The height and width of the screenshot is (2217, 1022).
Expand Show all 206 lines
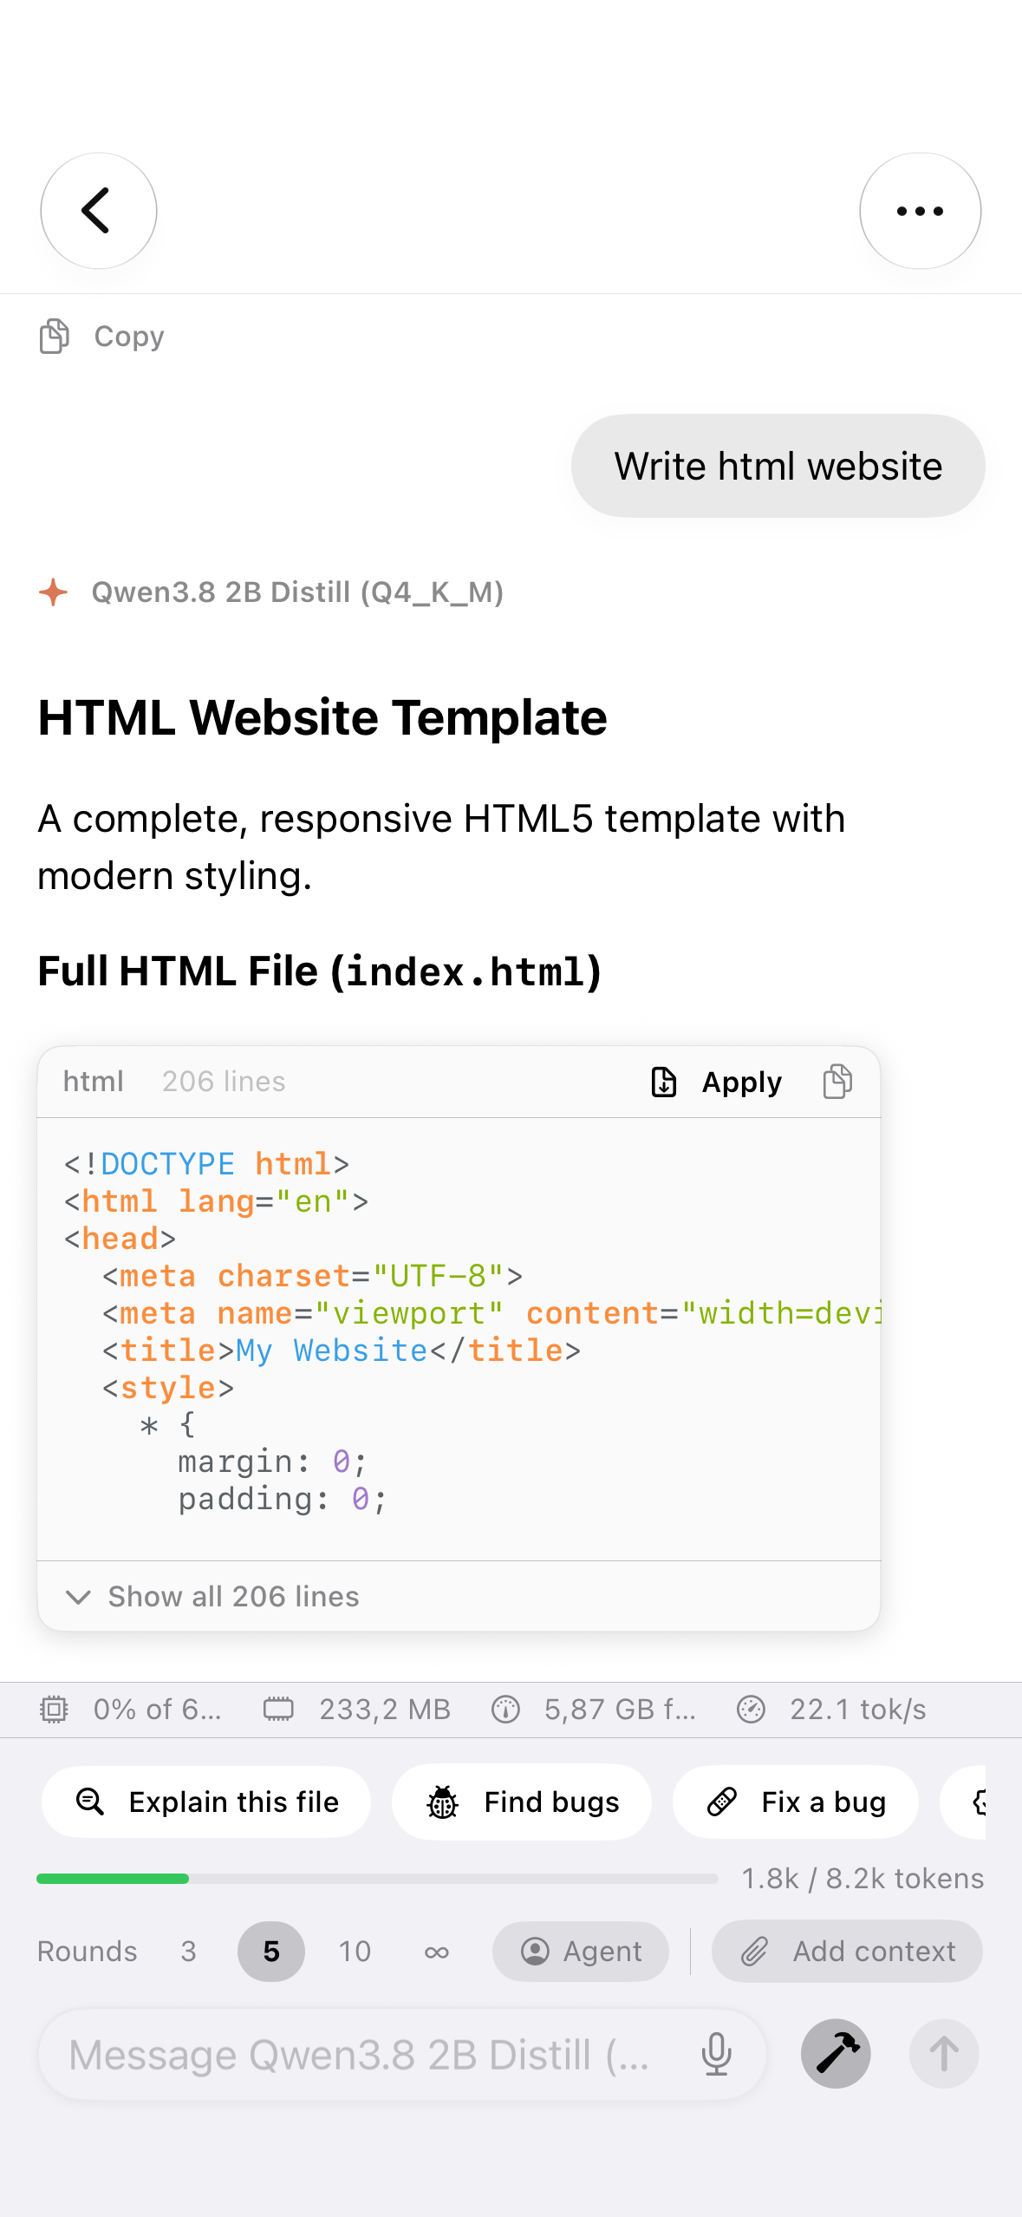click(x=213, y=1596)
